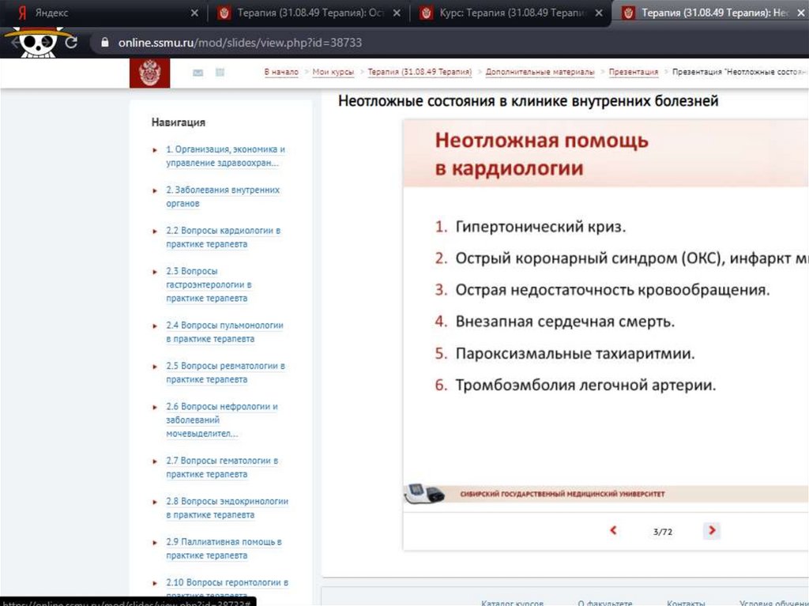
Task: Click the padlock icon in address bar
Action: click(105, 43)
